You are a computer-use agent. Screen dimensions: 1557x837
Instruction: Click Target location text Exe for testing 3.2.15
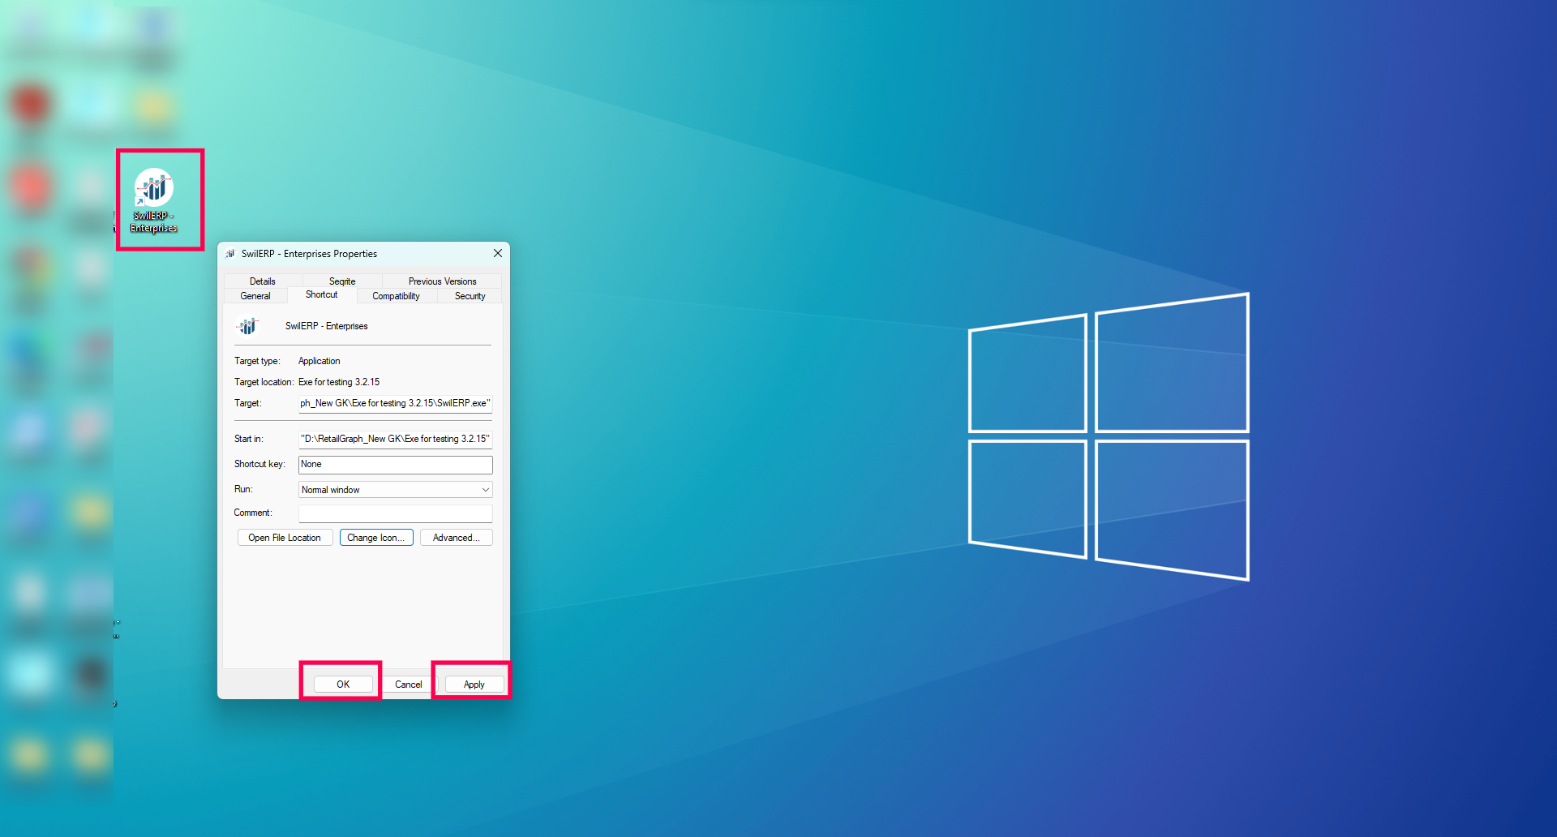point(339,382)
